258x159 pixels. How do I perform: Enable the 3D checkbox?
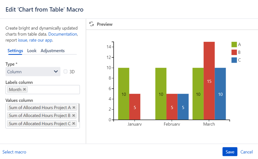(66, 72)
